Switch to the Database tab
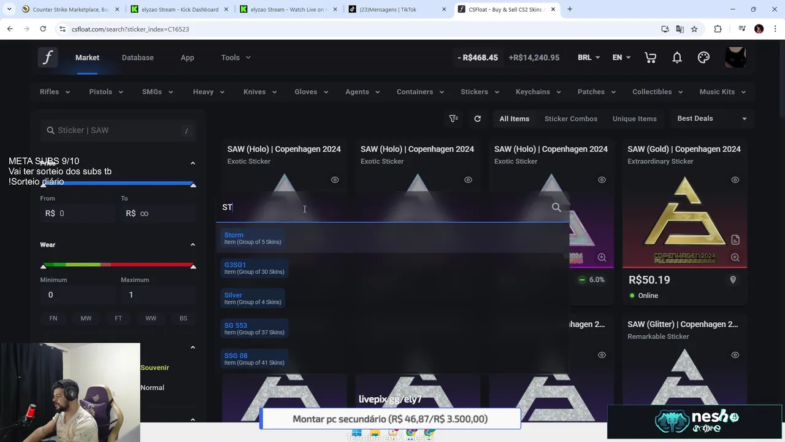Screen dimensions: 785x442 137,57
